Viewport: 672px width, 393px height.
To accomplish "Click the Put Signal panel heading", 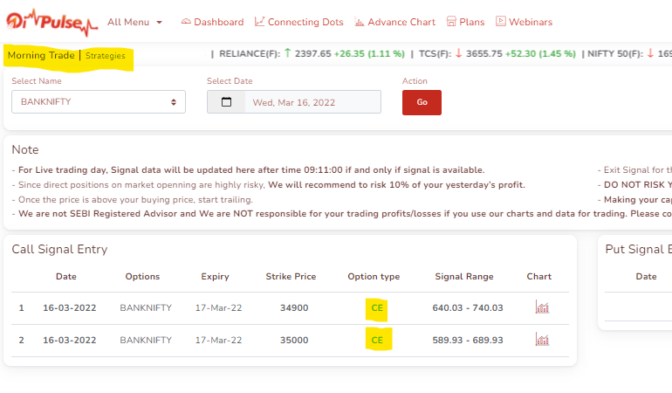I will coord(638,249).
